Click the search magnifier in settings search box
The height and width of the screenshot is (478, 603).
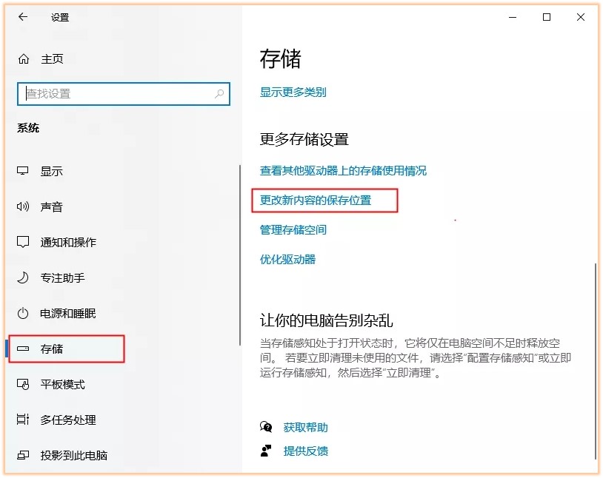[x=219, y=94]
